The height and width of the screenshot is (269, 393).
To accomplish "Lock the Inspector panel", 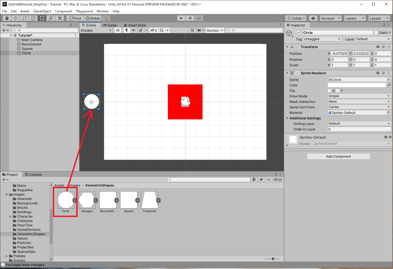I will point(384,25).
